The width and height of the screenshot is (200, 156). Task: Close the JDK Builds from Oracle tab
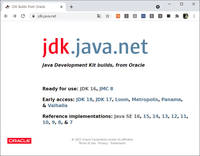pos(61,7)
